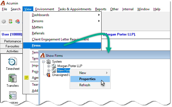Open the Persons submenu arrow
Screen dimensions: 172x107
click(x=99, y=21)
